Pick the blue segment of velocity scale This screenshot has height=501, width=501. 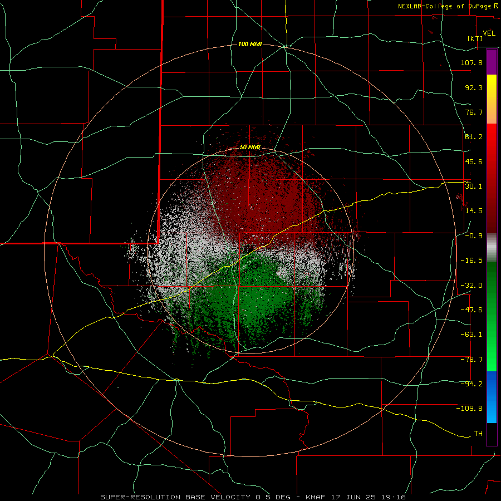492,397
